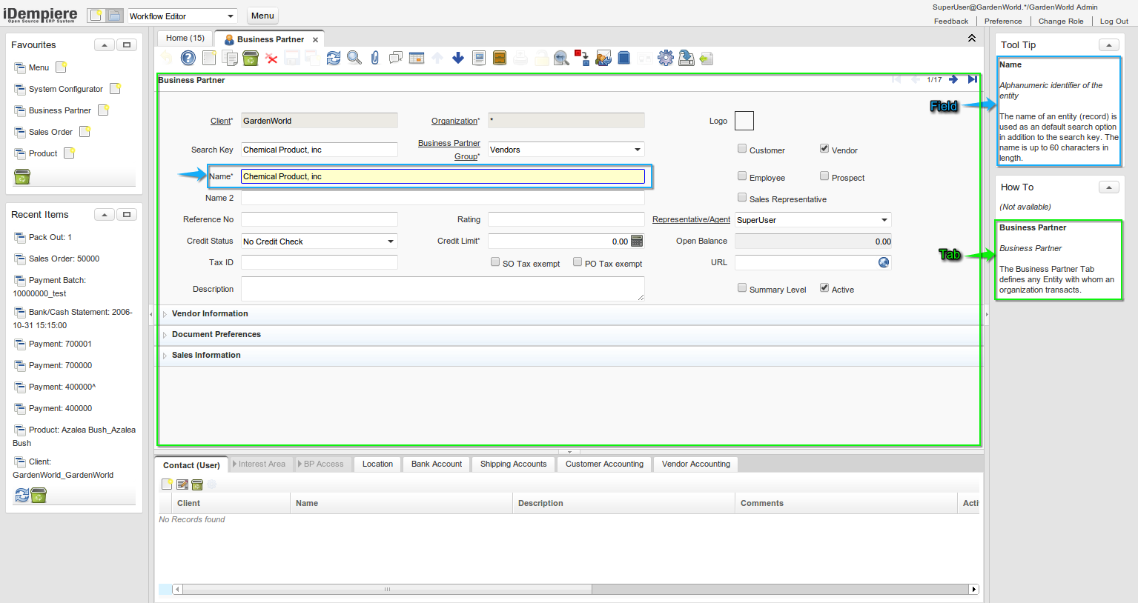Open the Location detail tab
Viewport: 1138px width, 603px height.
(377, 464)
